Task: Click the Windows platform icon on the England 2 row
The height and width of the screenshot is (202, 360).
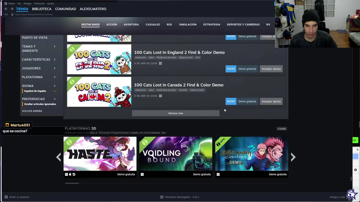Action: pyautogui.click(x=160, y=63)
